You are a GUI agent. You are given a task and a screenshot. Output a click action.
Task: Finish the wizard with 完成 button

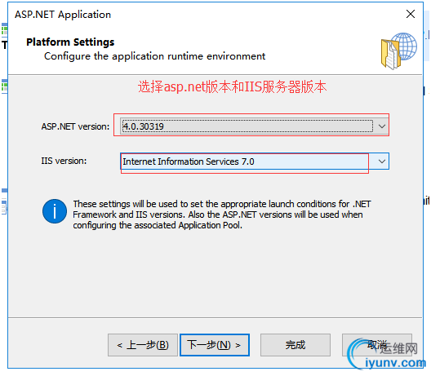[x=295, y=345]
